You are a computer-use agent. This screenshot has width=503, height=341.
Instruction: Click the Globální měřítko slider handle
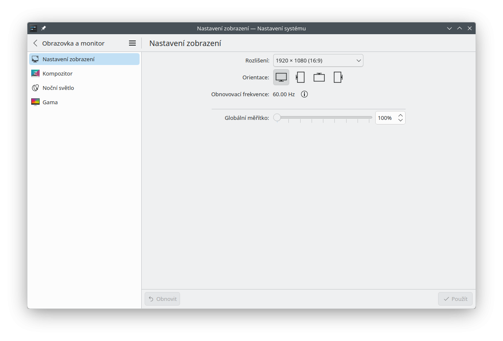point(277,118)
